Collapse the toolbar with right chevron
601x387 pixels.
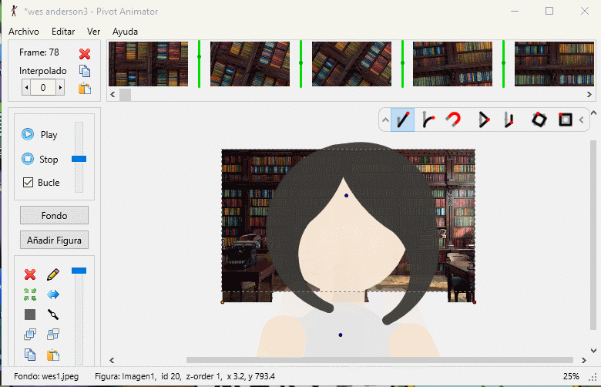[582, 120]
